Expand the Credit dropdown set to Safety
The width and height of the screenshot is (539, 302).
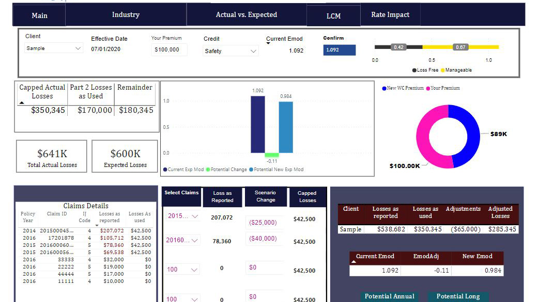point(230,51)
